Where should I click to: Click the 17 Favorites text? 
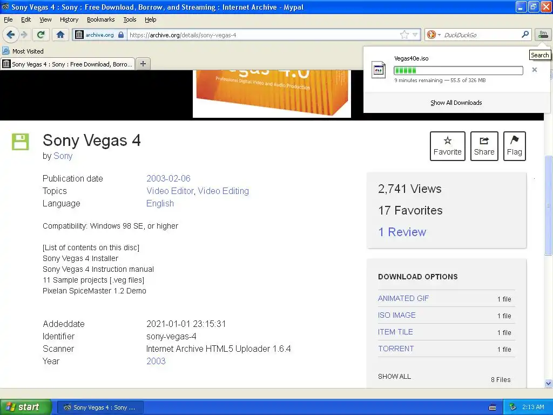click(x=410, y=210)
